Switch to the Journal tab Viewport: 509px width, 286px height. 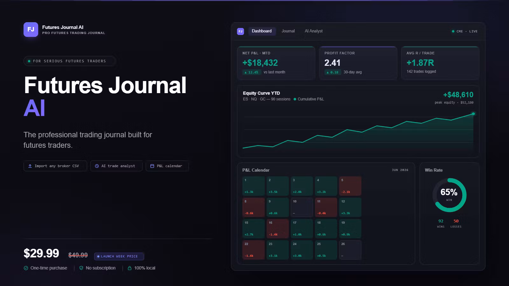pos(288,31)
